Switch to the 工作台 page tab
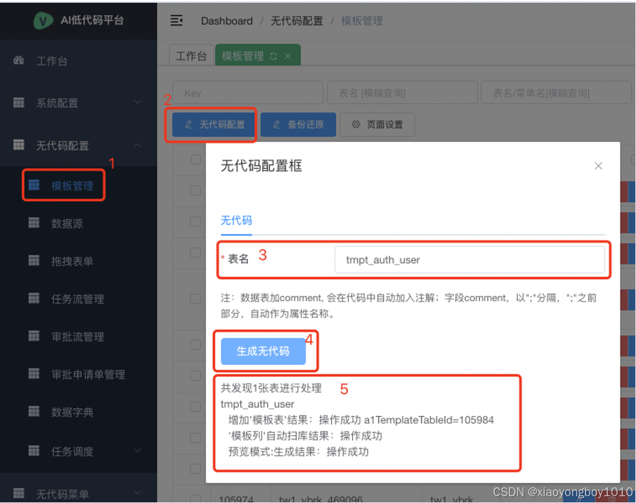The image size is (636, 503). click(x=191, y=56)
